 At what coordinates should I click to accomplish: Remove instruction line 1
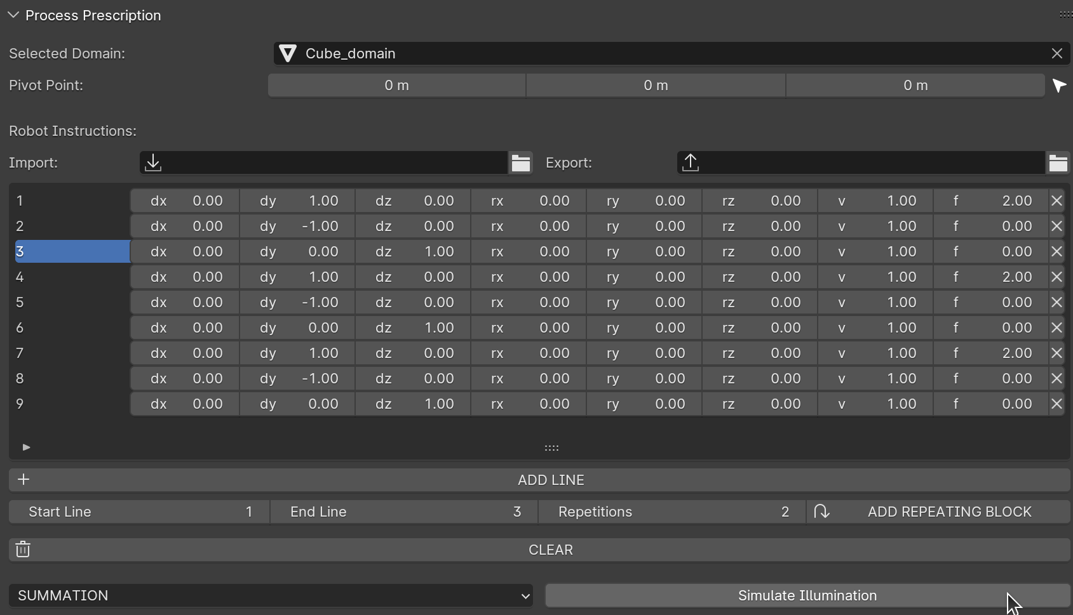pos(1056,201)
